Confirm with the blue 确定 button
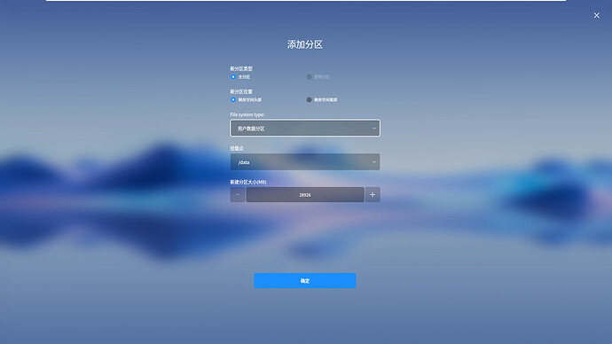Screen dimensions: 612x344 tap(305, 280)
